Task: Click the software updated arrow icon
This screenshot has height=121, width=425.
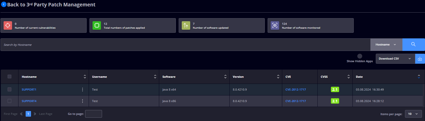Action: coord(186,25)
